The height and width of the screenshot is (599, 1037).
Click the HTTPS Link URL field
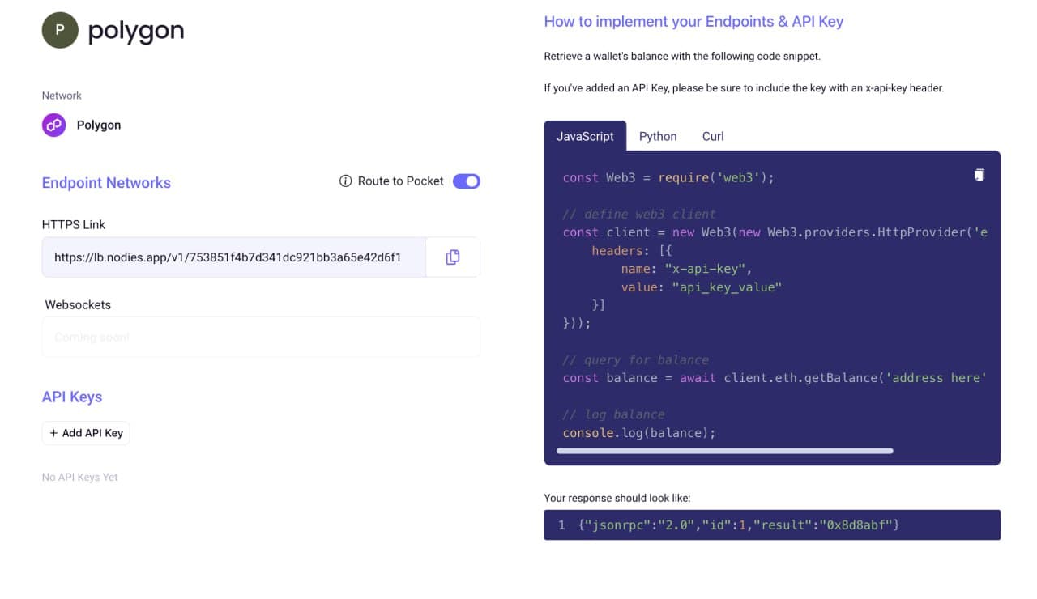click(x=234, y=257)
